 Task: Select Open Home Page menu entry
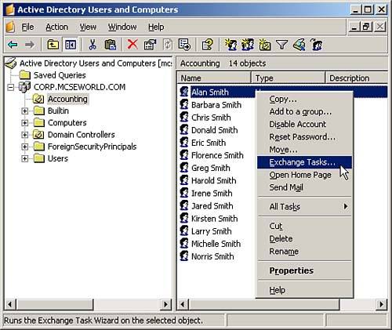pos(304,175)
